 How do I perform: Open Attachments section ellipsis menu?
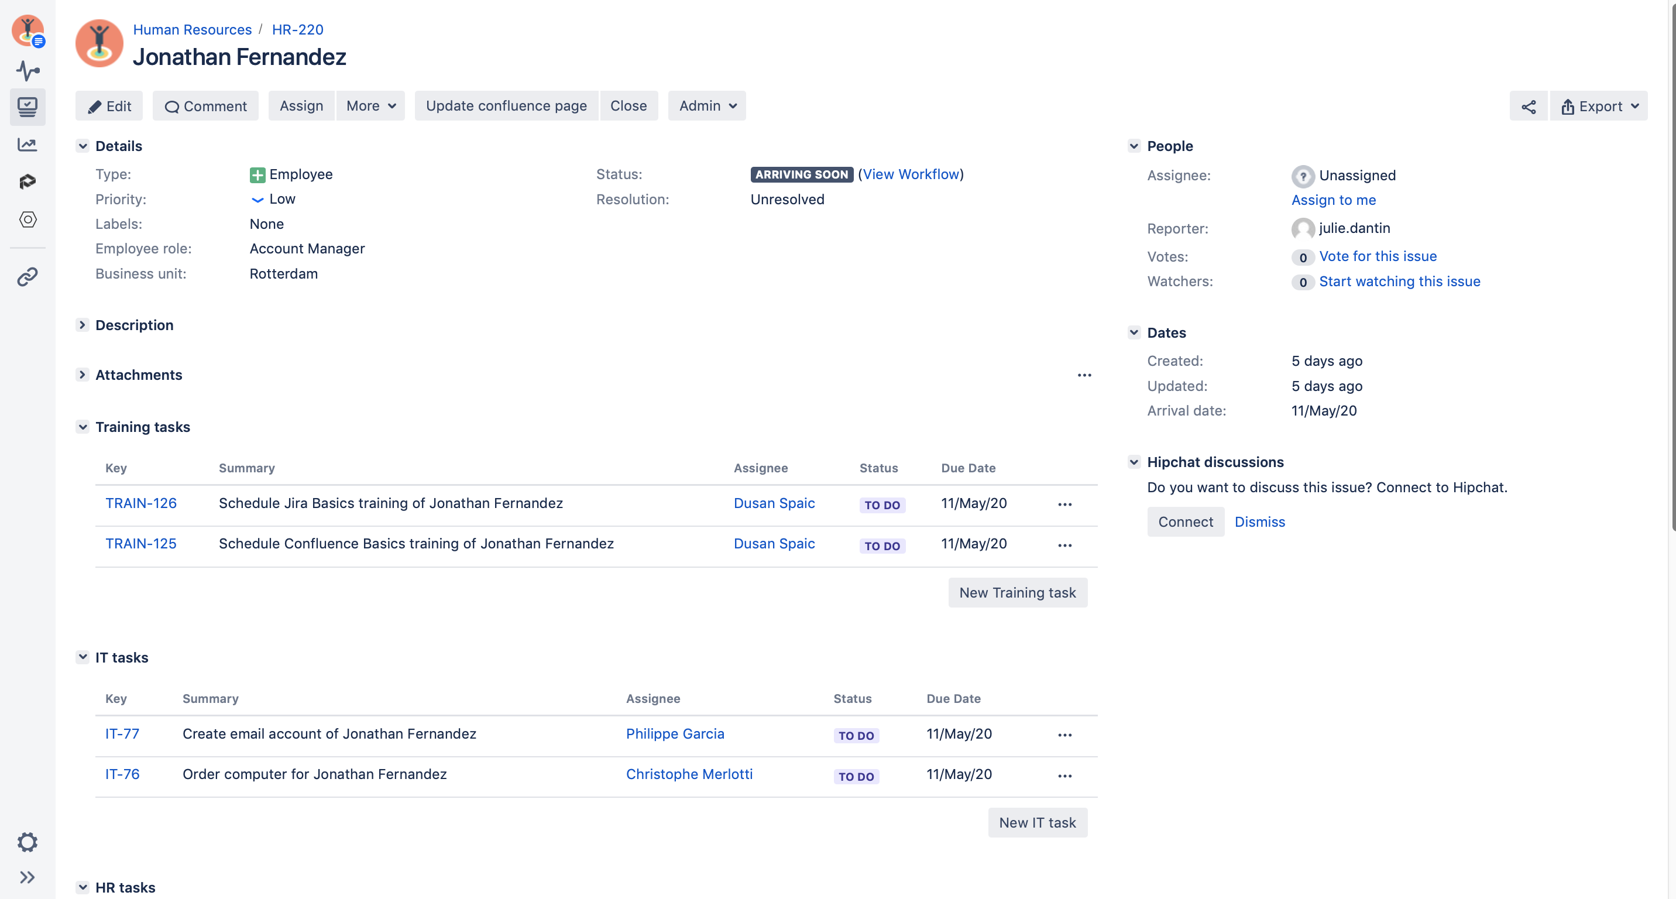pyautogui.click(x=1084, y=375)
